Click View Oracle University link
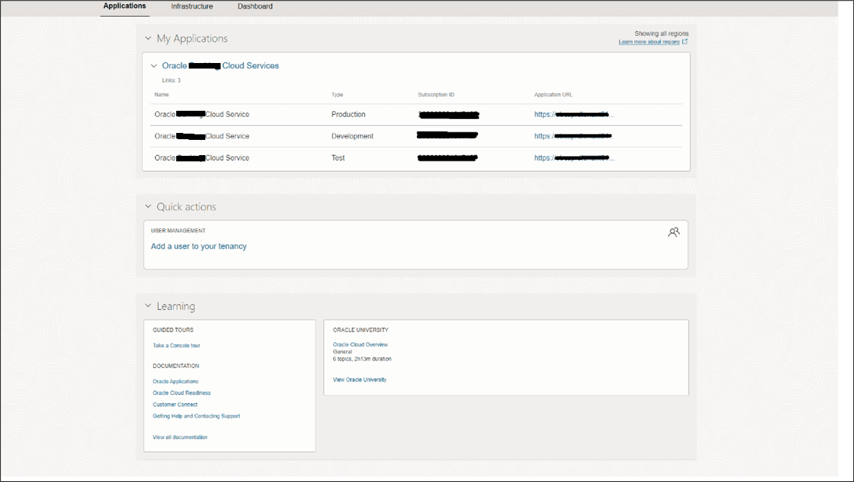854x482 pixels. coord(359,380)
